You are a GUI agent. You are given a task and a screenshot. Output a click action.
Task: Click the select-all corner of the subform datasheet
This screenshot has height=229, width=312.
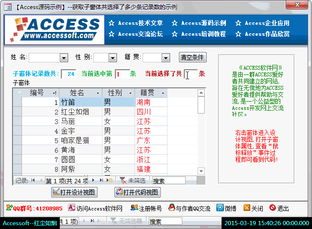pos(17,93)
